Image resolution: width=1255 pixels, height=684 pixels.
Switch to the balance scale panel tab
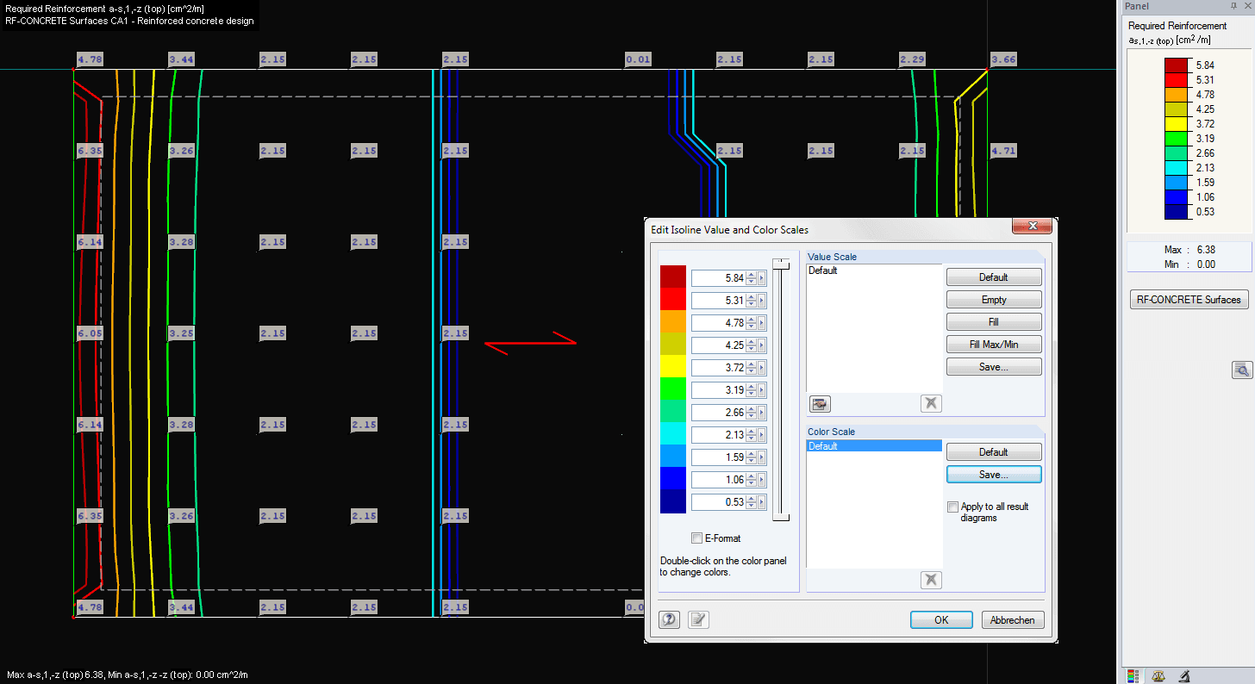tap(1158, 675)
